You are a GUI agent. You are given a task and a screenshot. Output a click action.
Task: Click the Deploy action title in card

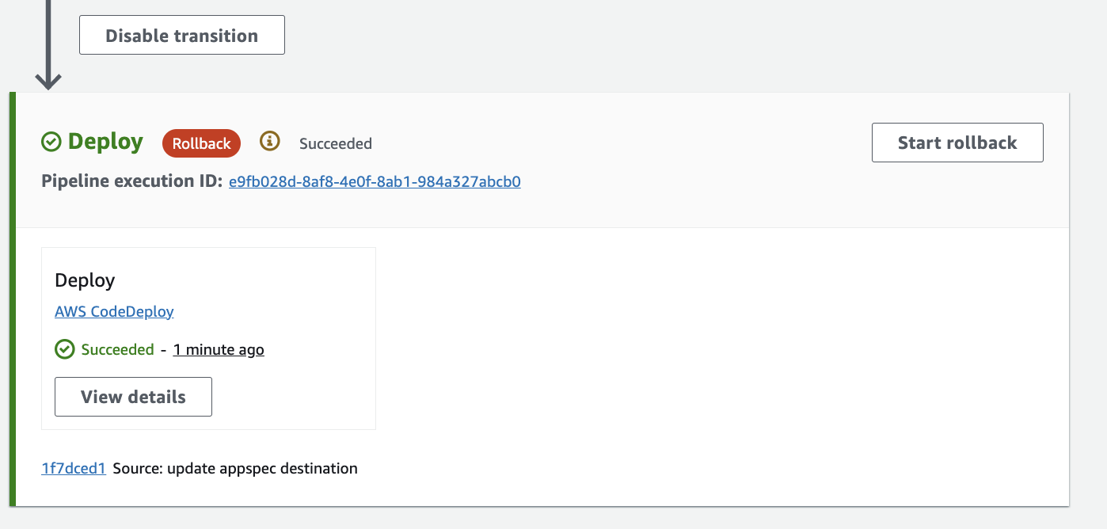pyautogui.click(x=85, y=280)
